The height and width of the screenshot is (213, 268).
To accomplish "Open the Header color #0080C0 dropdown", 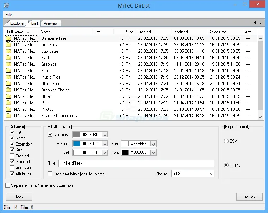I will [x=105, y=144].
